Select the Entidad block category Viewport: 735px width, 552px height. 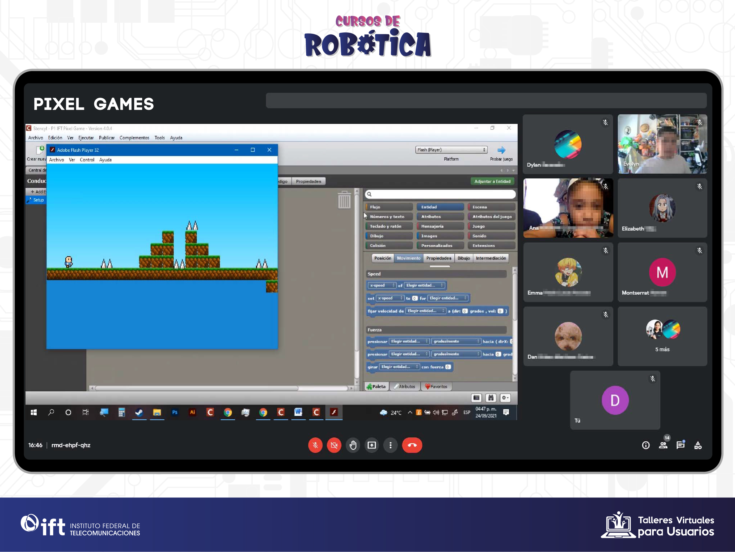click(440, 207)
